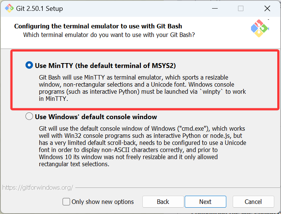The width and height of the screenshot is (281, 214).
Task: Minimize the Git Setup window
Action: (215, 8)
